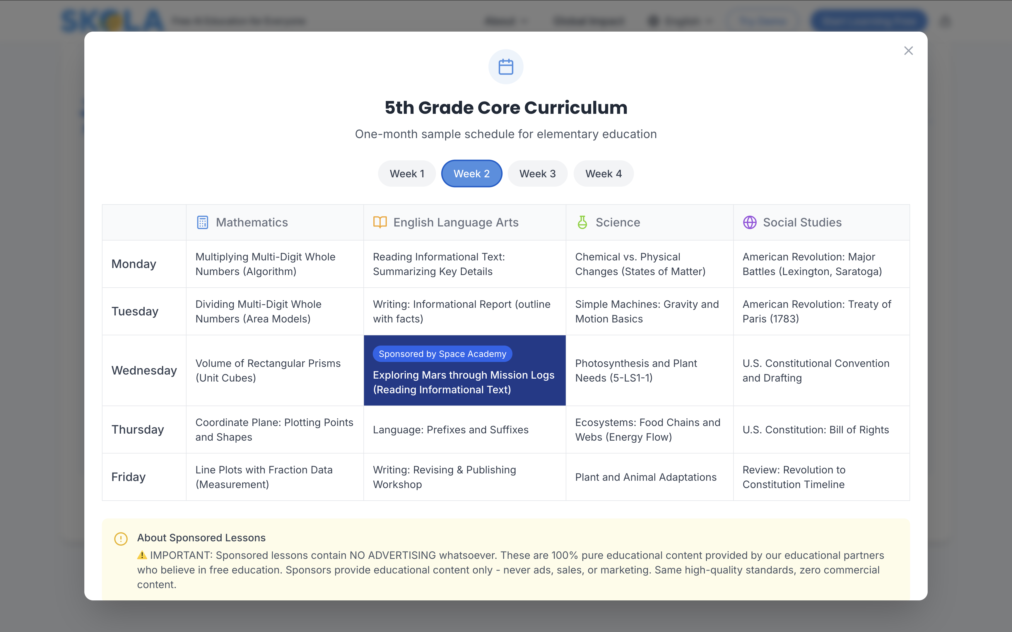This screenshot has height=632, width=1012.
Task: Click the Sponsored by Space Academy badge
Action: tap(442, 353)
